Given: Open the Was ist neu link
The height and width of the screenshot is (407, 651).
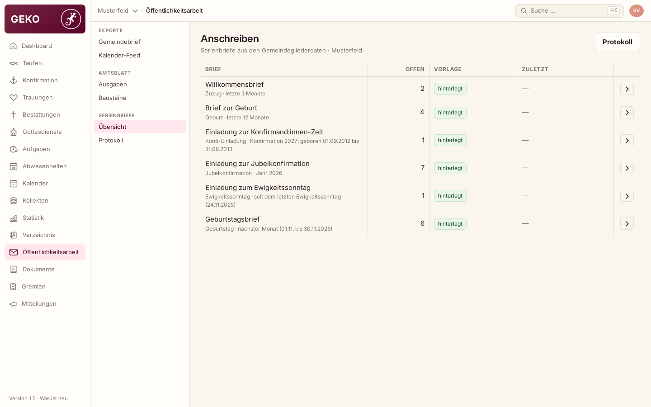Looking at the screenshot, I should [x=54, y=398].
